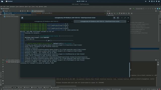The height and width of the screenshot is (90, 161).
Task: Expand the Profiles node in Maven panel
Action: click(107, 15)
